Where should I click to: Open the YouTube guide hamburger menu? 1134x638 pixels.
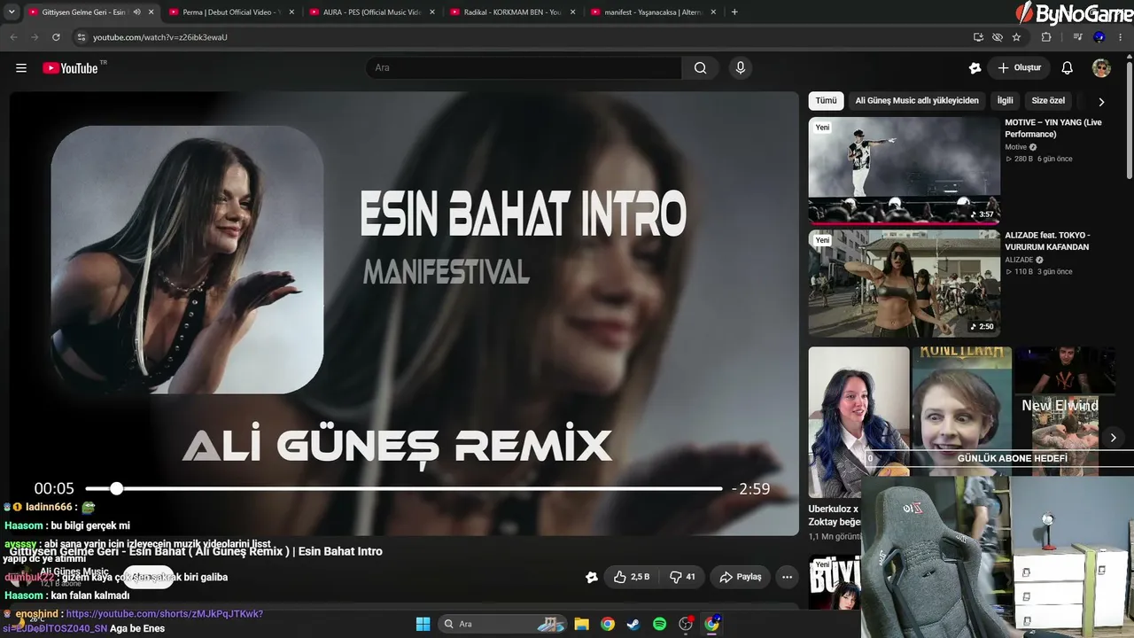coord(21,68)
